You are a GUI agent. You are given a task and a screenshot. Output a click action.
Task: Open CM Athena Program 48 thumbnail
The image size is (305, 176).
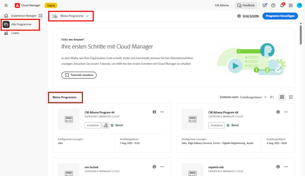(192, 119)
